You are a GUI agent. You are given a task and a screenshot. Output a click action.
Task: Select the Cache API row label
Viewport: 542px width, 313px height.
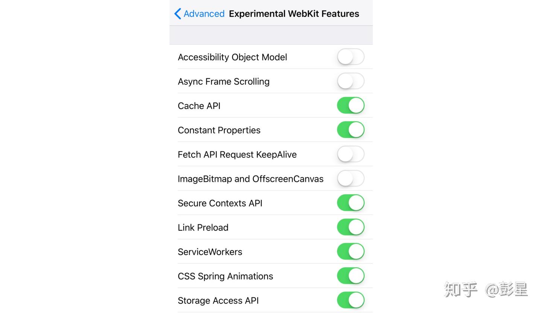click(199, 106)
